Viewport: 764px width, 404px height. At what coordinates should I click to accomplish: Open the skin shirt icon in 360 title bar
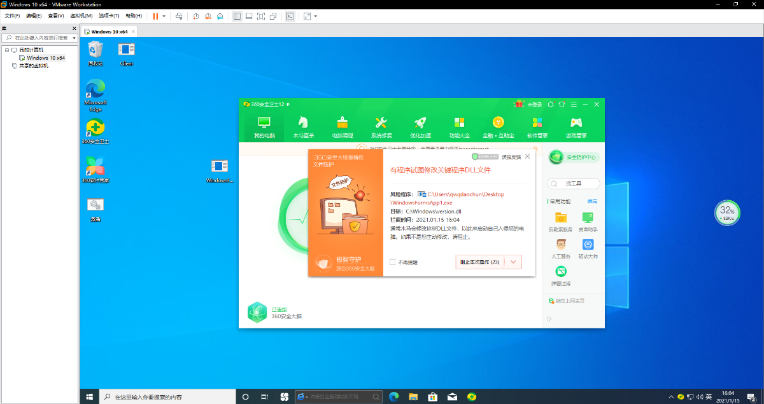coord(562,104)
